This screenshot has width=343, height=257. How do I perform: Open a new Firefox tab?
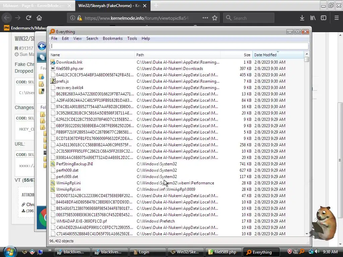(156, 5)
